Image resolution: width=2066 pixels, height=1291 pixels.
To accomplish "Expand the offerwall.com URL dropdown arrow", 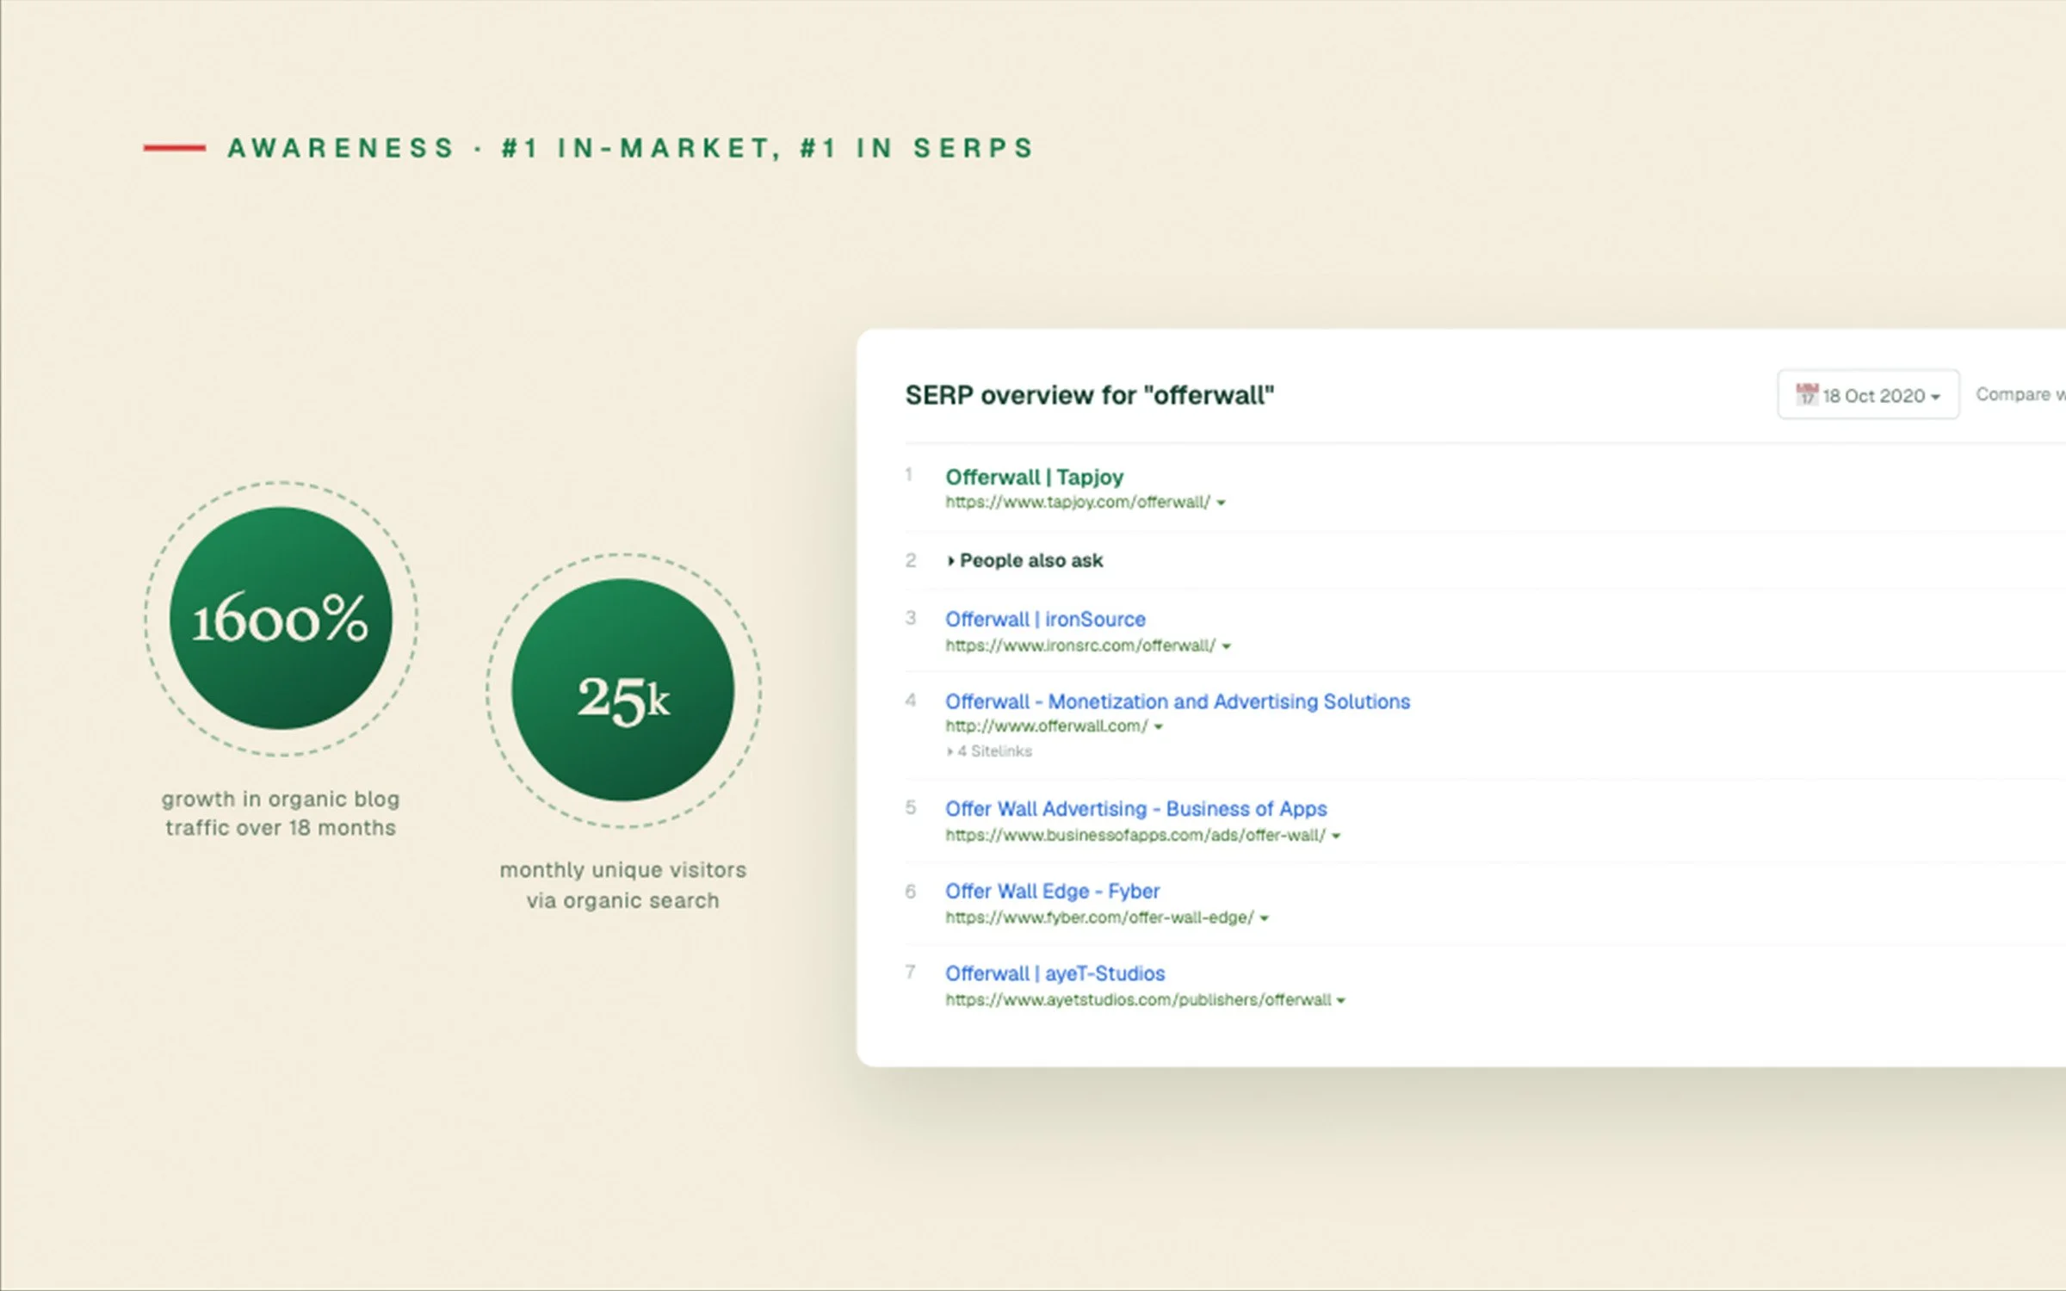I will click(1158, 726).
